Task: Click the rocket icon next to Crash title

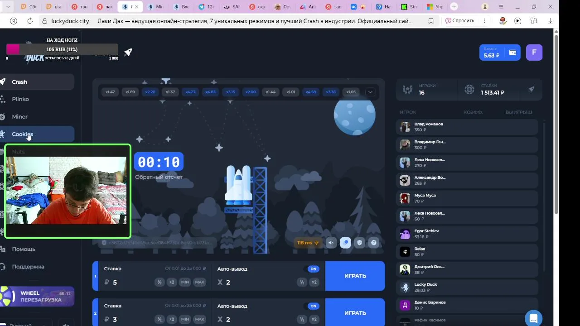Action: tap(128, 53)
